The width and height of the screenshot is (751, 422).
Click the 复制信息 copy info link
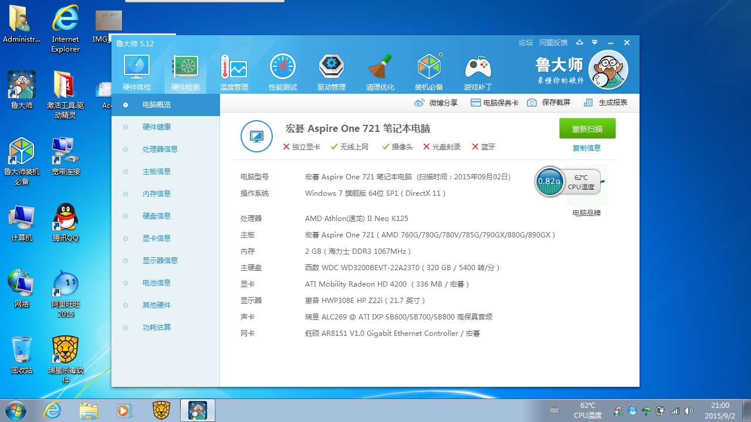587,148
